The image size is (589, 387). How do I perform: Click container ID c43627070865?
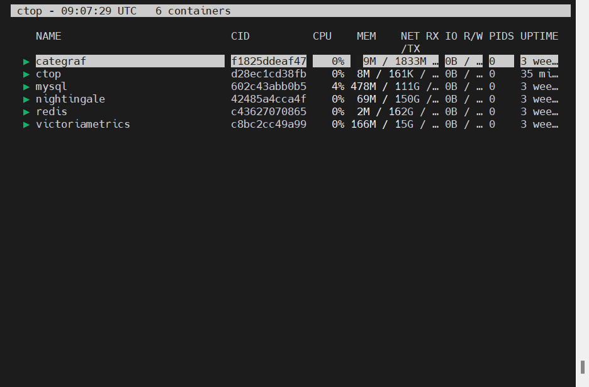tap(269, 111)
